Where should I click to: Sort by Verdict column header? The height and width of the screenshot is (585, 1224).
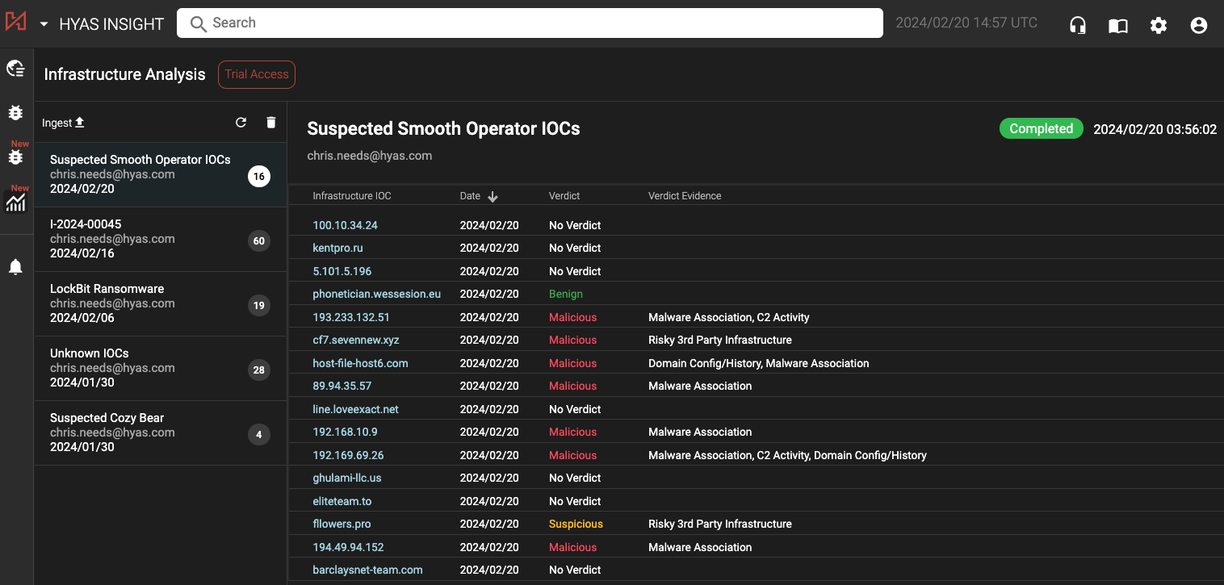click(x=564, y=196)
